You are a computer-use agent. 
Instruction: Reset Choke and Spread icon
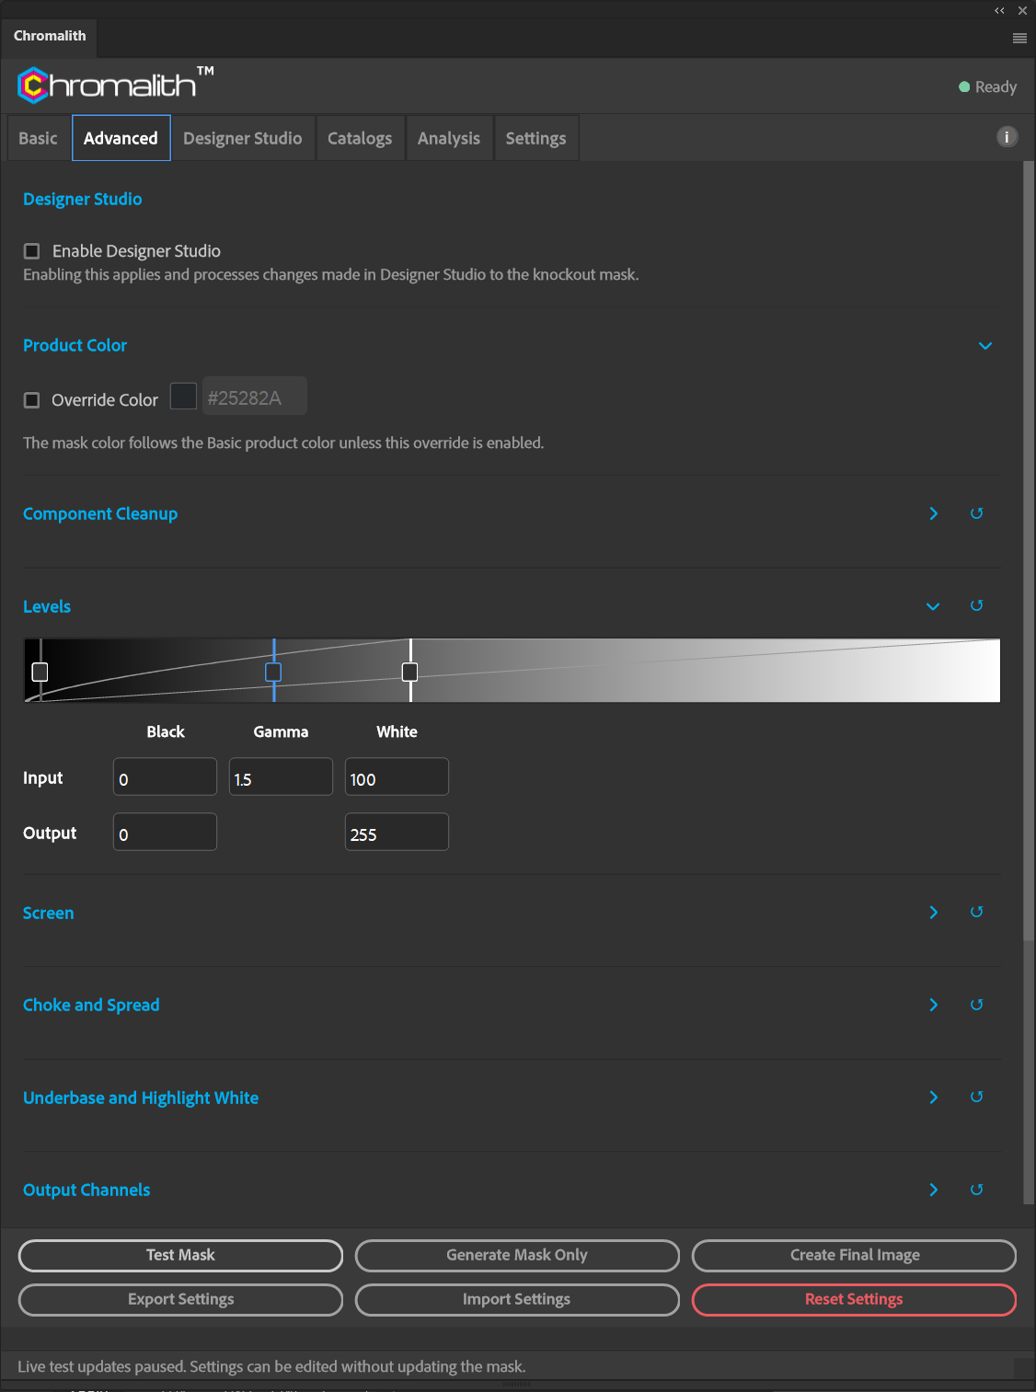(977, 1005)
